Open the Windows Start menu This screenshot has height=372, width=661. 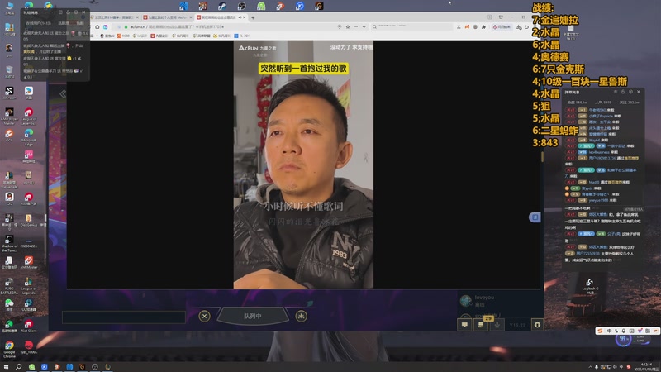click(x=6, y=367)
